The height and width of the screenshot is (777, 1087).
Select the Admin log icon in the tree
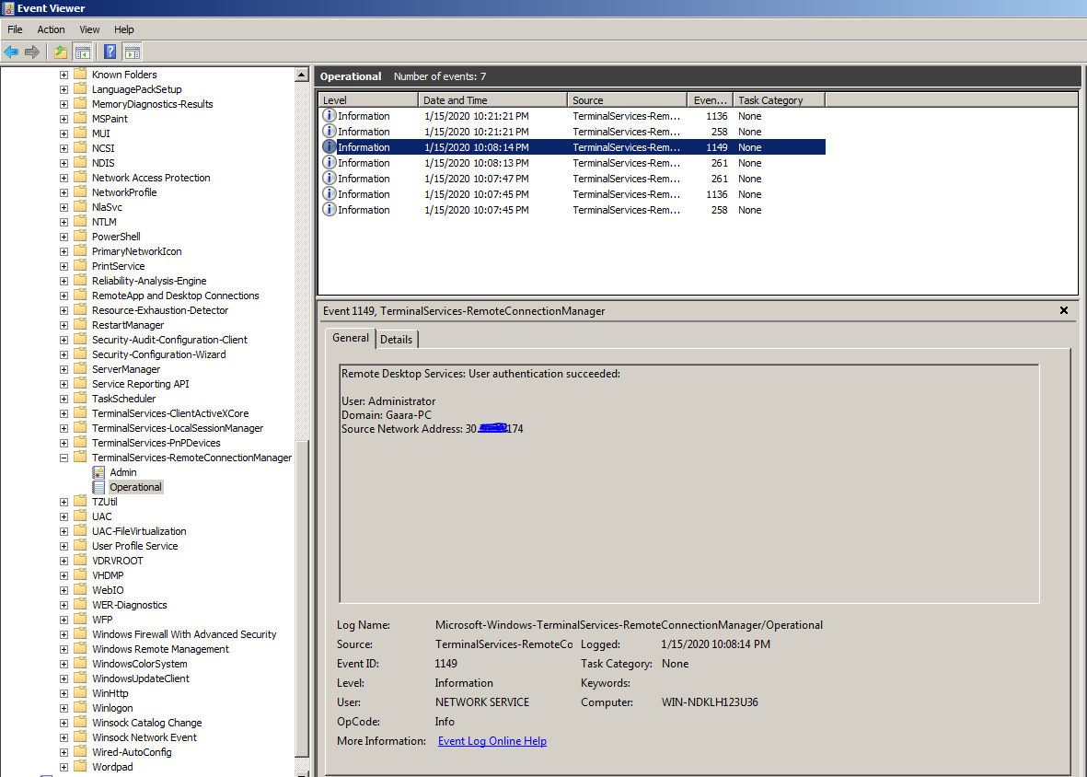pyautogui.click(x=99, y=472)
